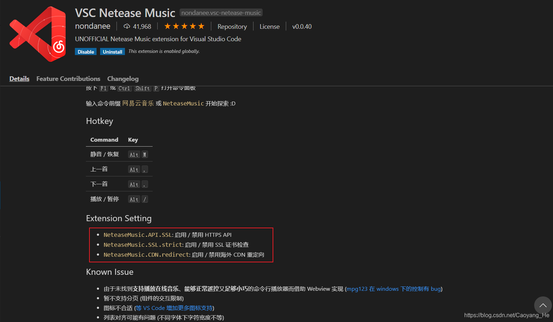The height and width of the screenshot is (322, 553).
Task: Click the 网易云音乐 command prefix text
Action: 138,103
